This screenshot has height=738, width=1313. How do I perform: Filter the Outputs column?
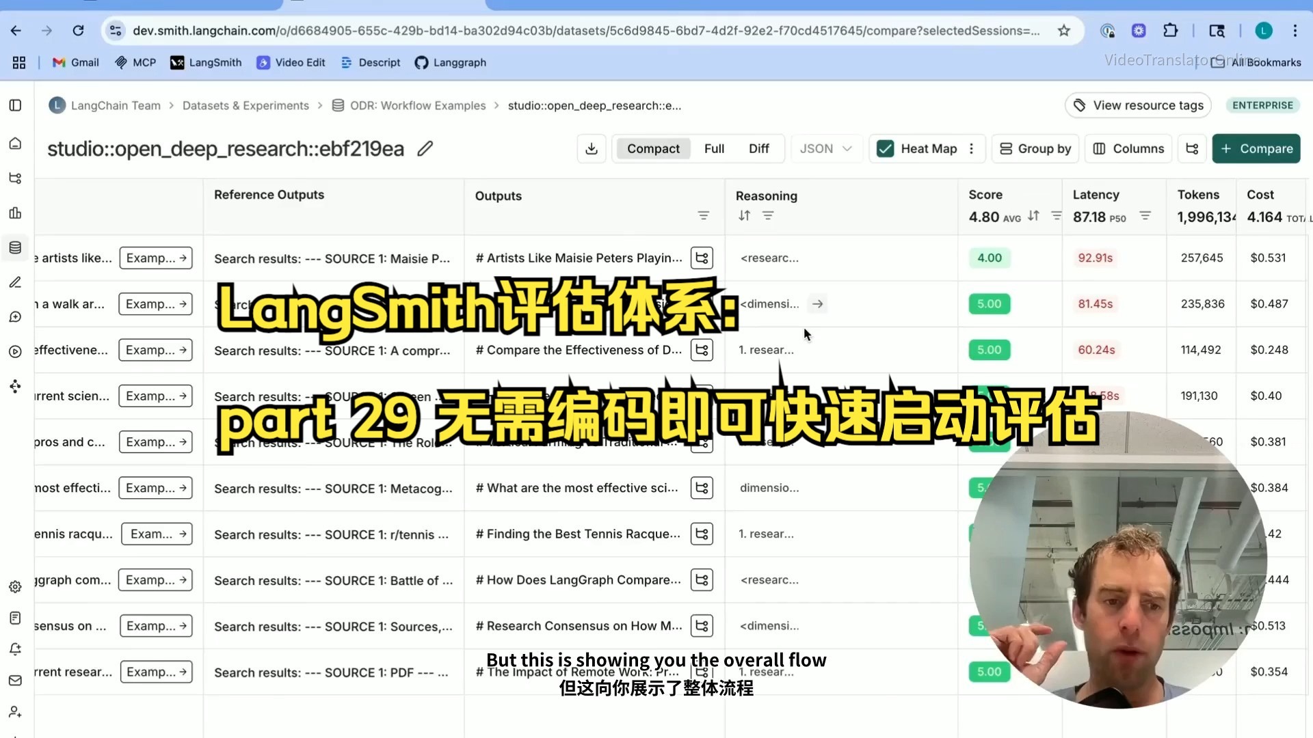[x=703, y=216]
